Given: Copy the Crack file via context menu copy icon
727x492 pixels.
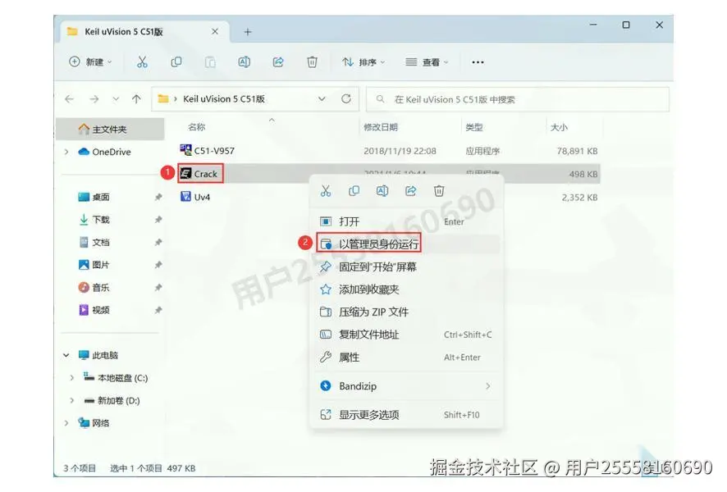Looking at the screenshot, I should click(354, 190).
